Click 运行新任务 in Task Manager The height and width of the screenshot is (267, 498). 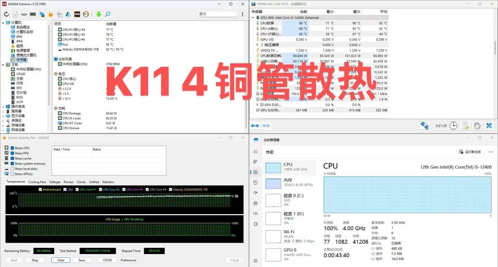pos(470,152)
